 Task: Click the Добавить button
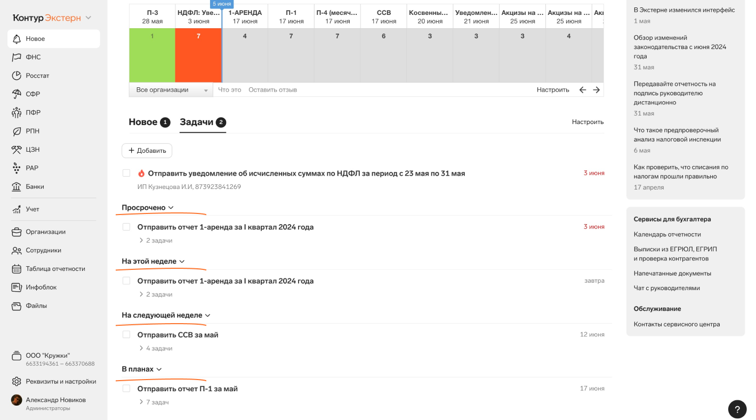[147, 151]
